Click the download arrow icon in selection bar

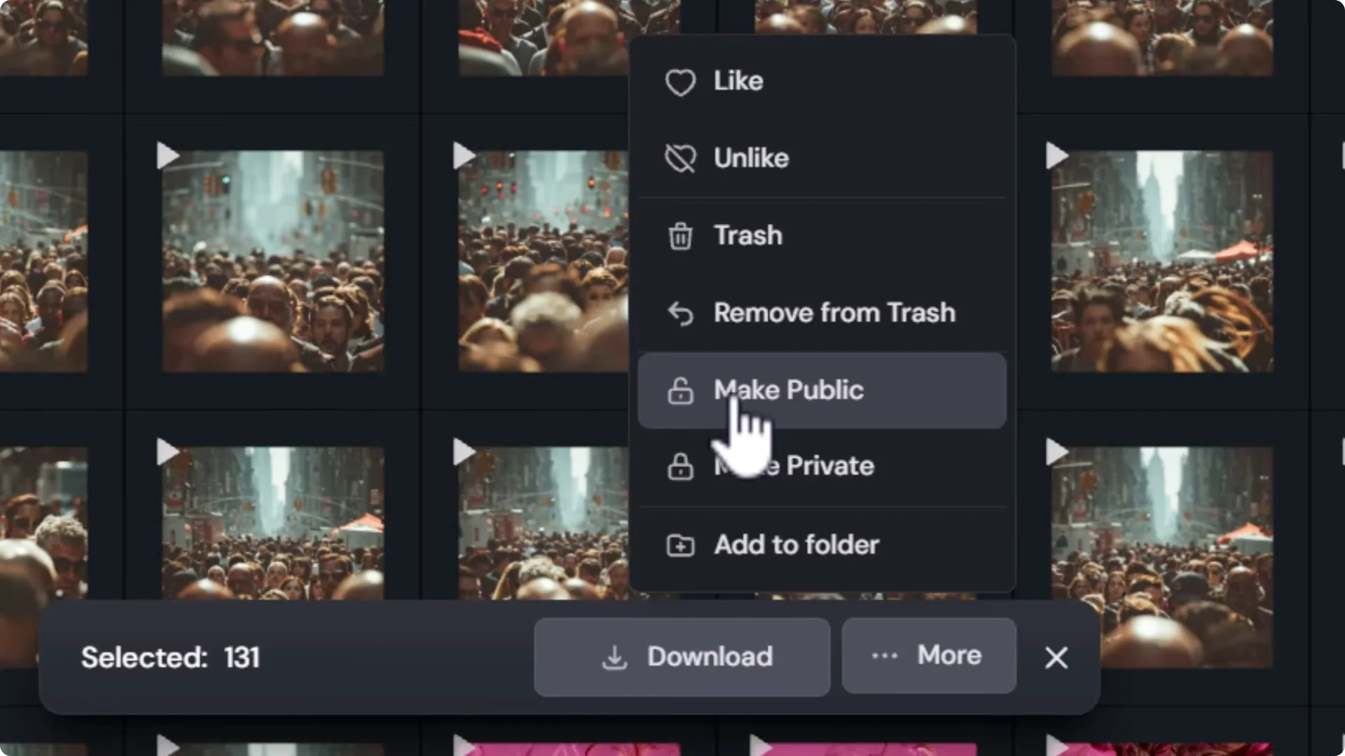pyautogui.click(x=614, y=657)
